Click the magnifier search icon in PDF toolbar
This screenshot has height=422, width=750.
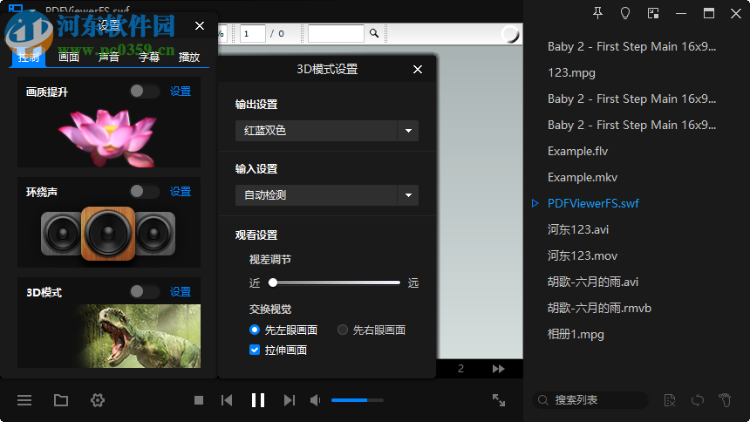[x=374, y=33]
